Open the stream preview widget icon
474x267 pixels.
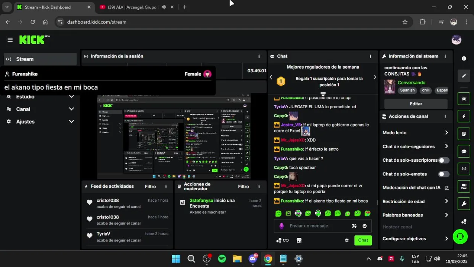pos(464,99)
